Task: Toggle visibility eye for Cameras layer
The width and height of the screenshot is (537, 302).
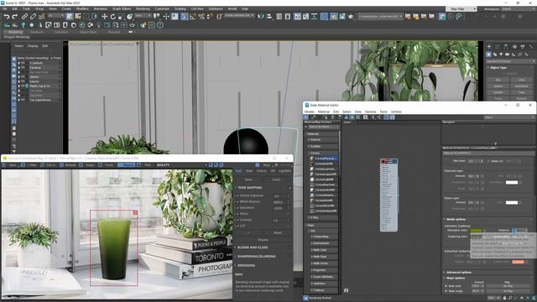Action: pyautogui.click(x=23, y=68)
